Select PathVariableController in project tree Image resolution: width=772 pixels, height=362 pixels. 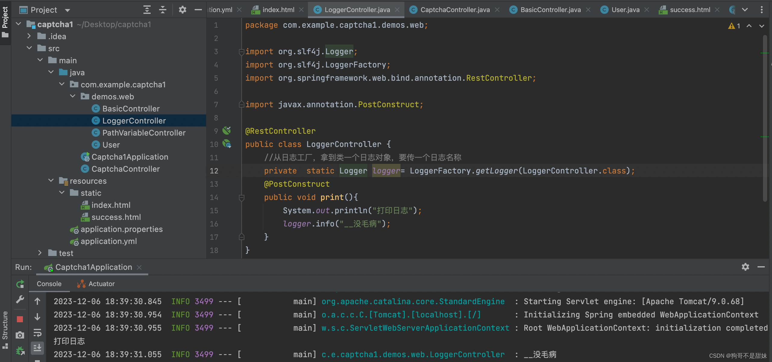pyautogui.click(x=144, y=133)
